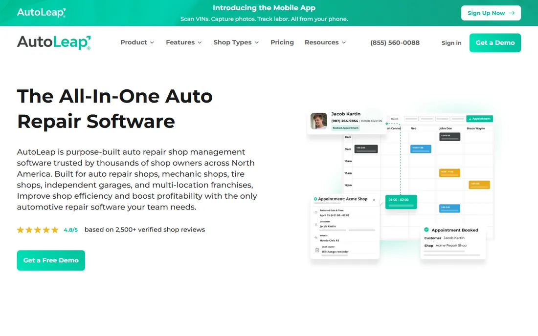Expand the Features dropdown menu
This screenshot has height=336, width=538.
click(x=184, y=42)
